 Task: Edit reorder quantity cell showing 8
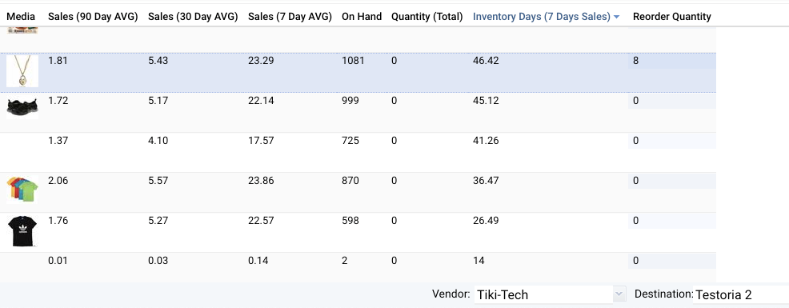[x=671, y=61]
